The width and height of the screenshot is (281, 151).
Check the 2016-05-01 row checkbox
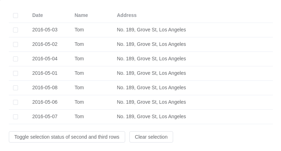pos(16,73)
